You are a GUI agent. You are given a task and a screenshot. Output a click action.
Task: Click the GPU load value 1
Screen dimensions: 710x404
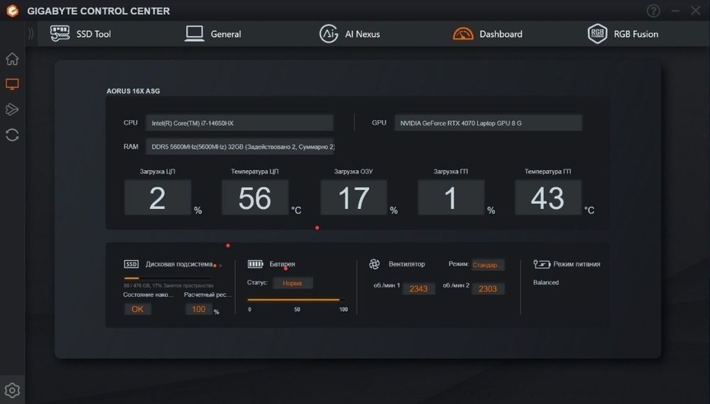pyautogui.click(x=451, y=198)
